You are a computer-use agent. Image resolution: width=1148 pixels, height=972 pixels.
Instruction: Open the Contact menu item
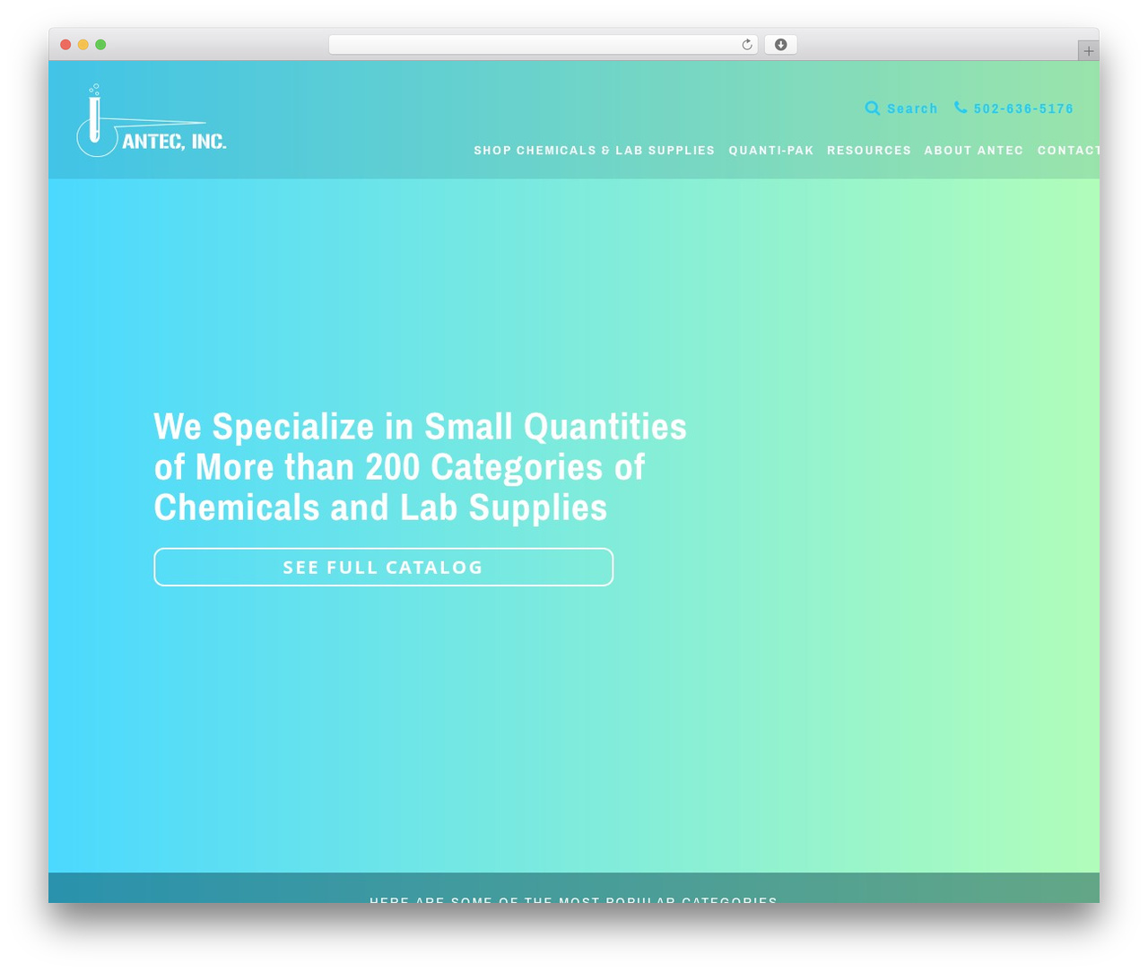coord(1068,151)
